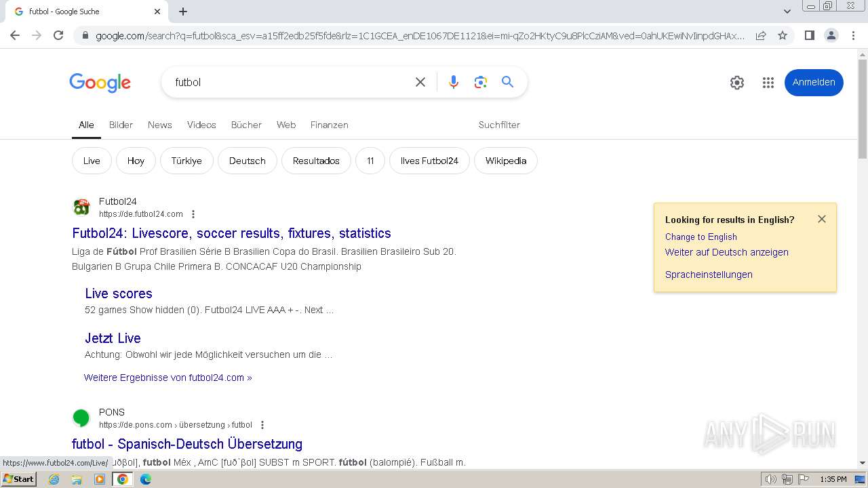Click the share page icon in address bar

point(761,35)
